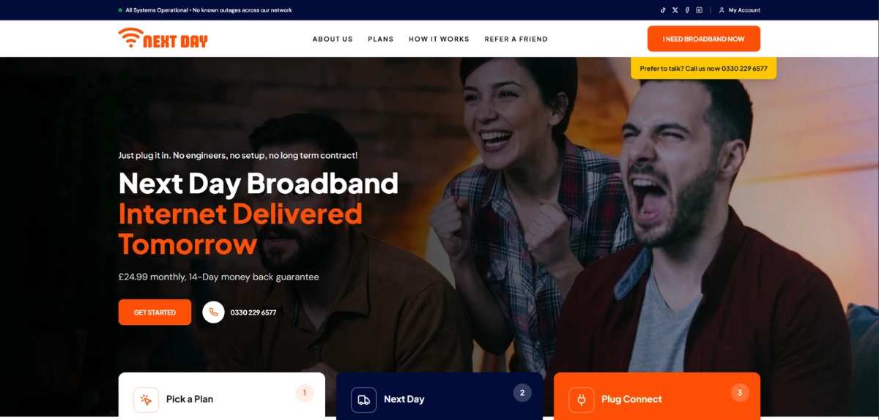
Task: Click the white circular phone icon
Action: (213, 312)
